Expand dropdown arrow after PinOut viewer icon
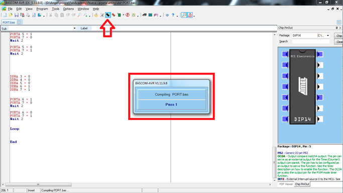Screen dimensions: 343x193 pos(194,16)
